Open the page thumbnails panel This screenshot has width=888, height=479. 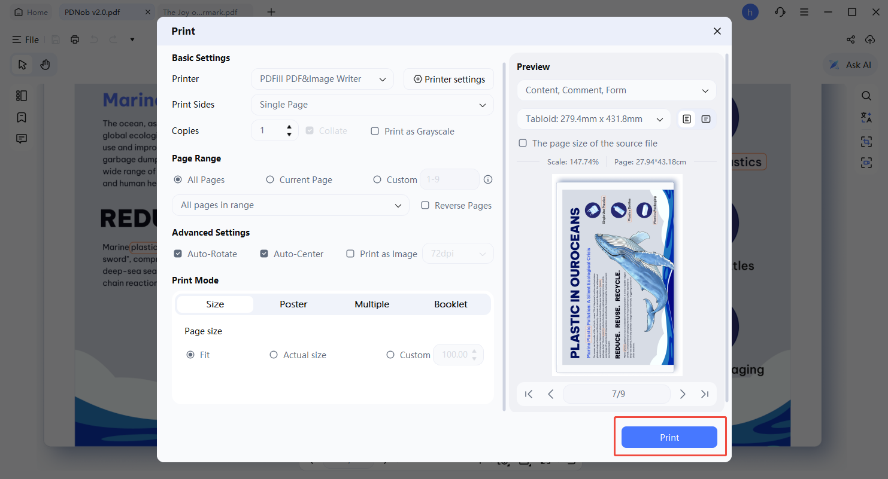(x=22, y=96)
